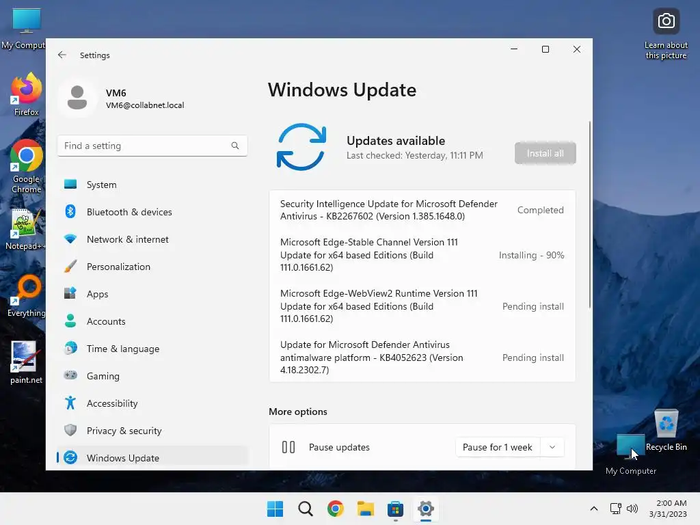Expand the Pause for 1 week dropdown arrow

pos(552,447)
